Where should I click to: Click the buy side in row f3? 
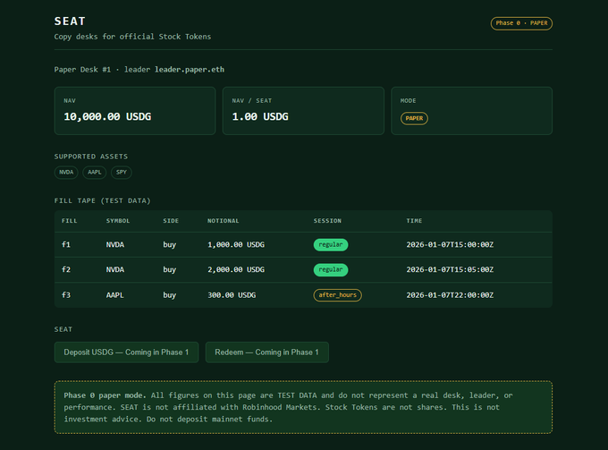[x=170, y=295]
